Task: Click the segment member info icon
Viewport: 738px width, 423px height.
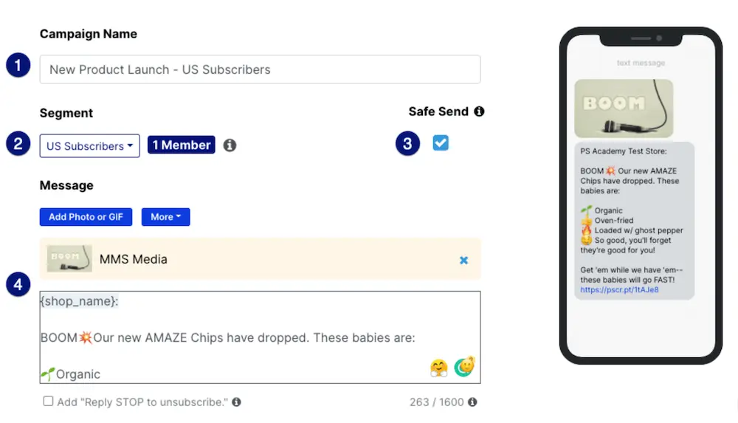Action: (230, 145)
